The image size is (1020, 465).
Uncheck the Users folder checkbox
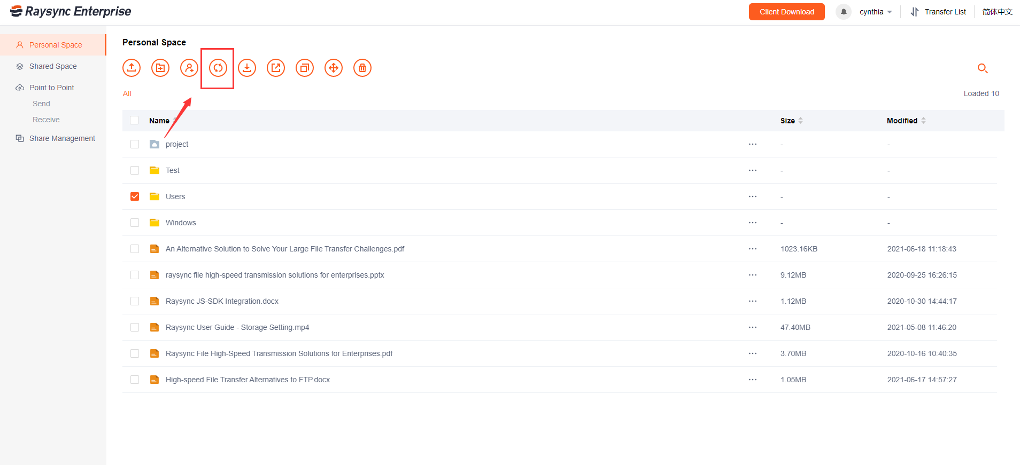point(135,196)
